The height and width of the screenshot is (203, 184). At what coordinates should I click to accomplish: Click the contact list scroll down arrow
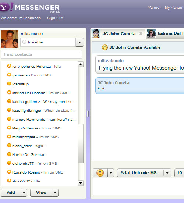[x=81, y=183]
